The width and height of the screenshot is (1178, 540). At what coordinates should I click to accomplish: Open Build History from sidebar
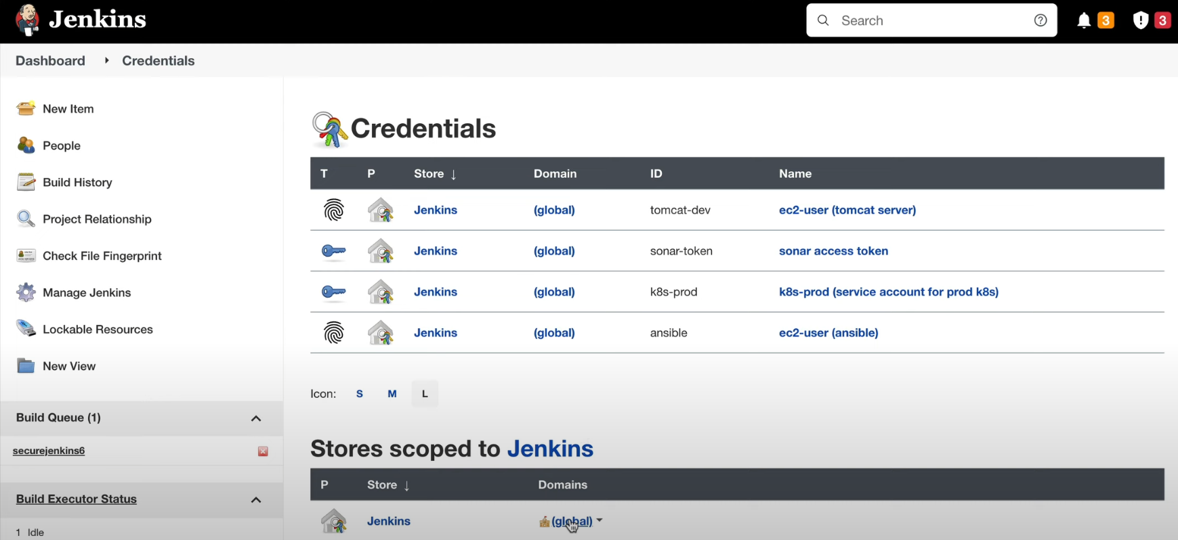point(77,182)
